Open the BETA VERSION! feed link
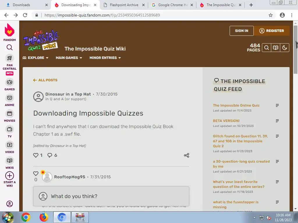Image resolution: width=298 pixels, height=223 pixels. pos(226,121)
